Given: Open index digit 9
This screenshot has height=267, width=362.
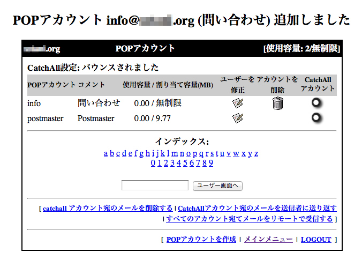Looking at the screenshot, I should [x=211, y=163].
